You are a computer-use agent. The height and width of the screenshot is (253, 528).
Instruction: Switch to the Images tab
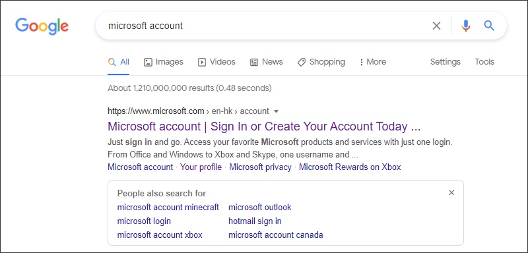[x=163, y=62]
